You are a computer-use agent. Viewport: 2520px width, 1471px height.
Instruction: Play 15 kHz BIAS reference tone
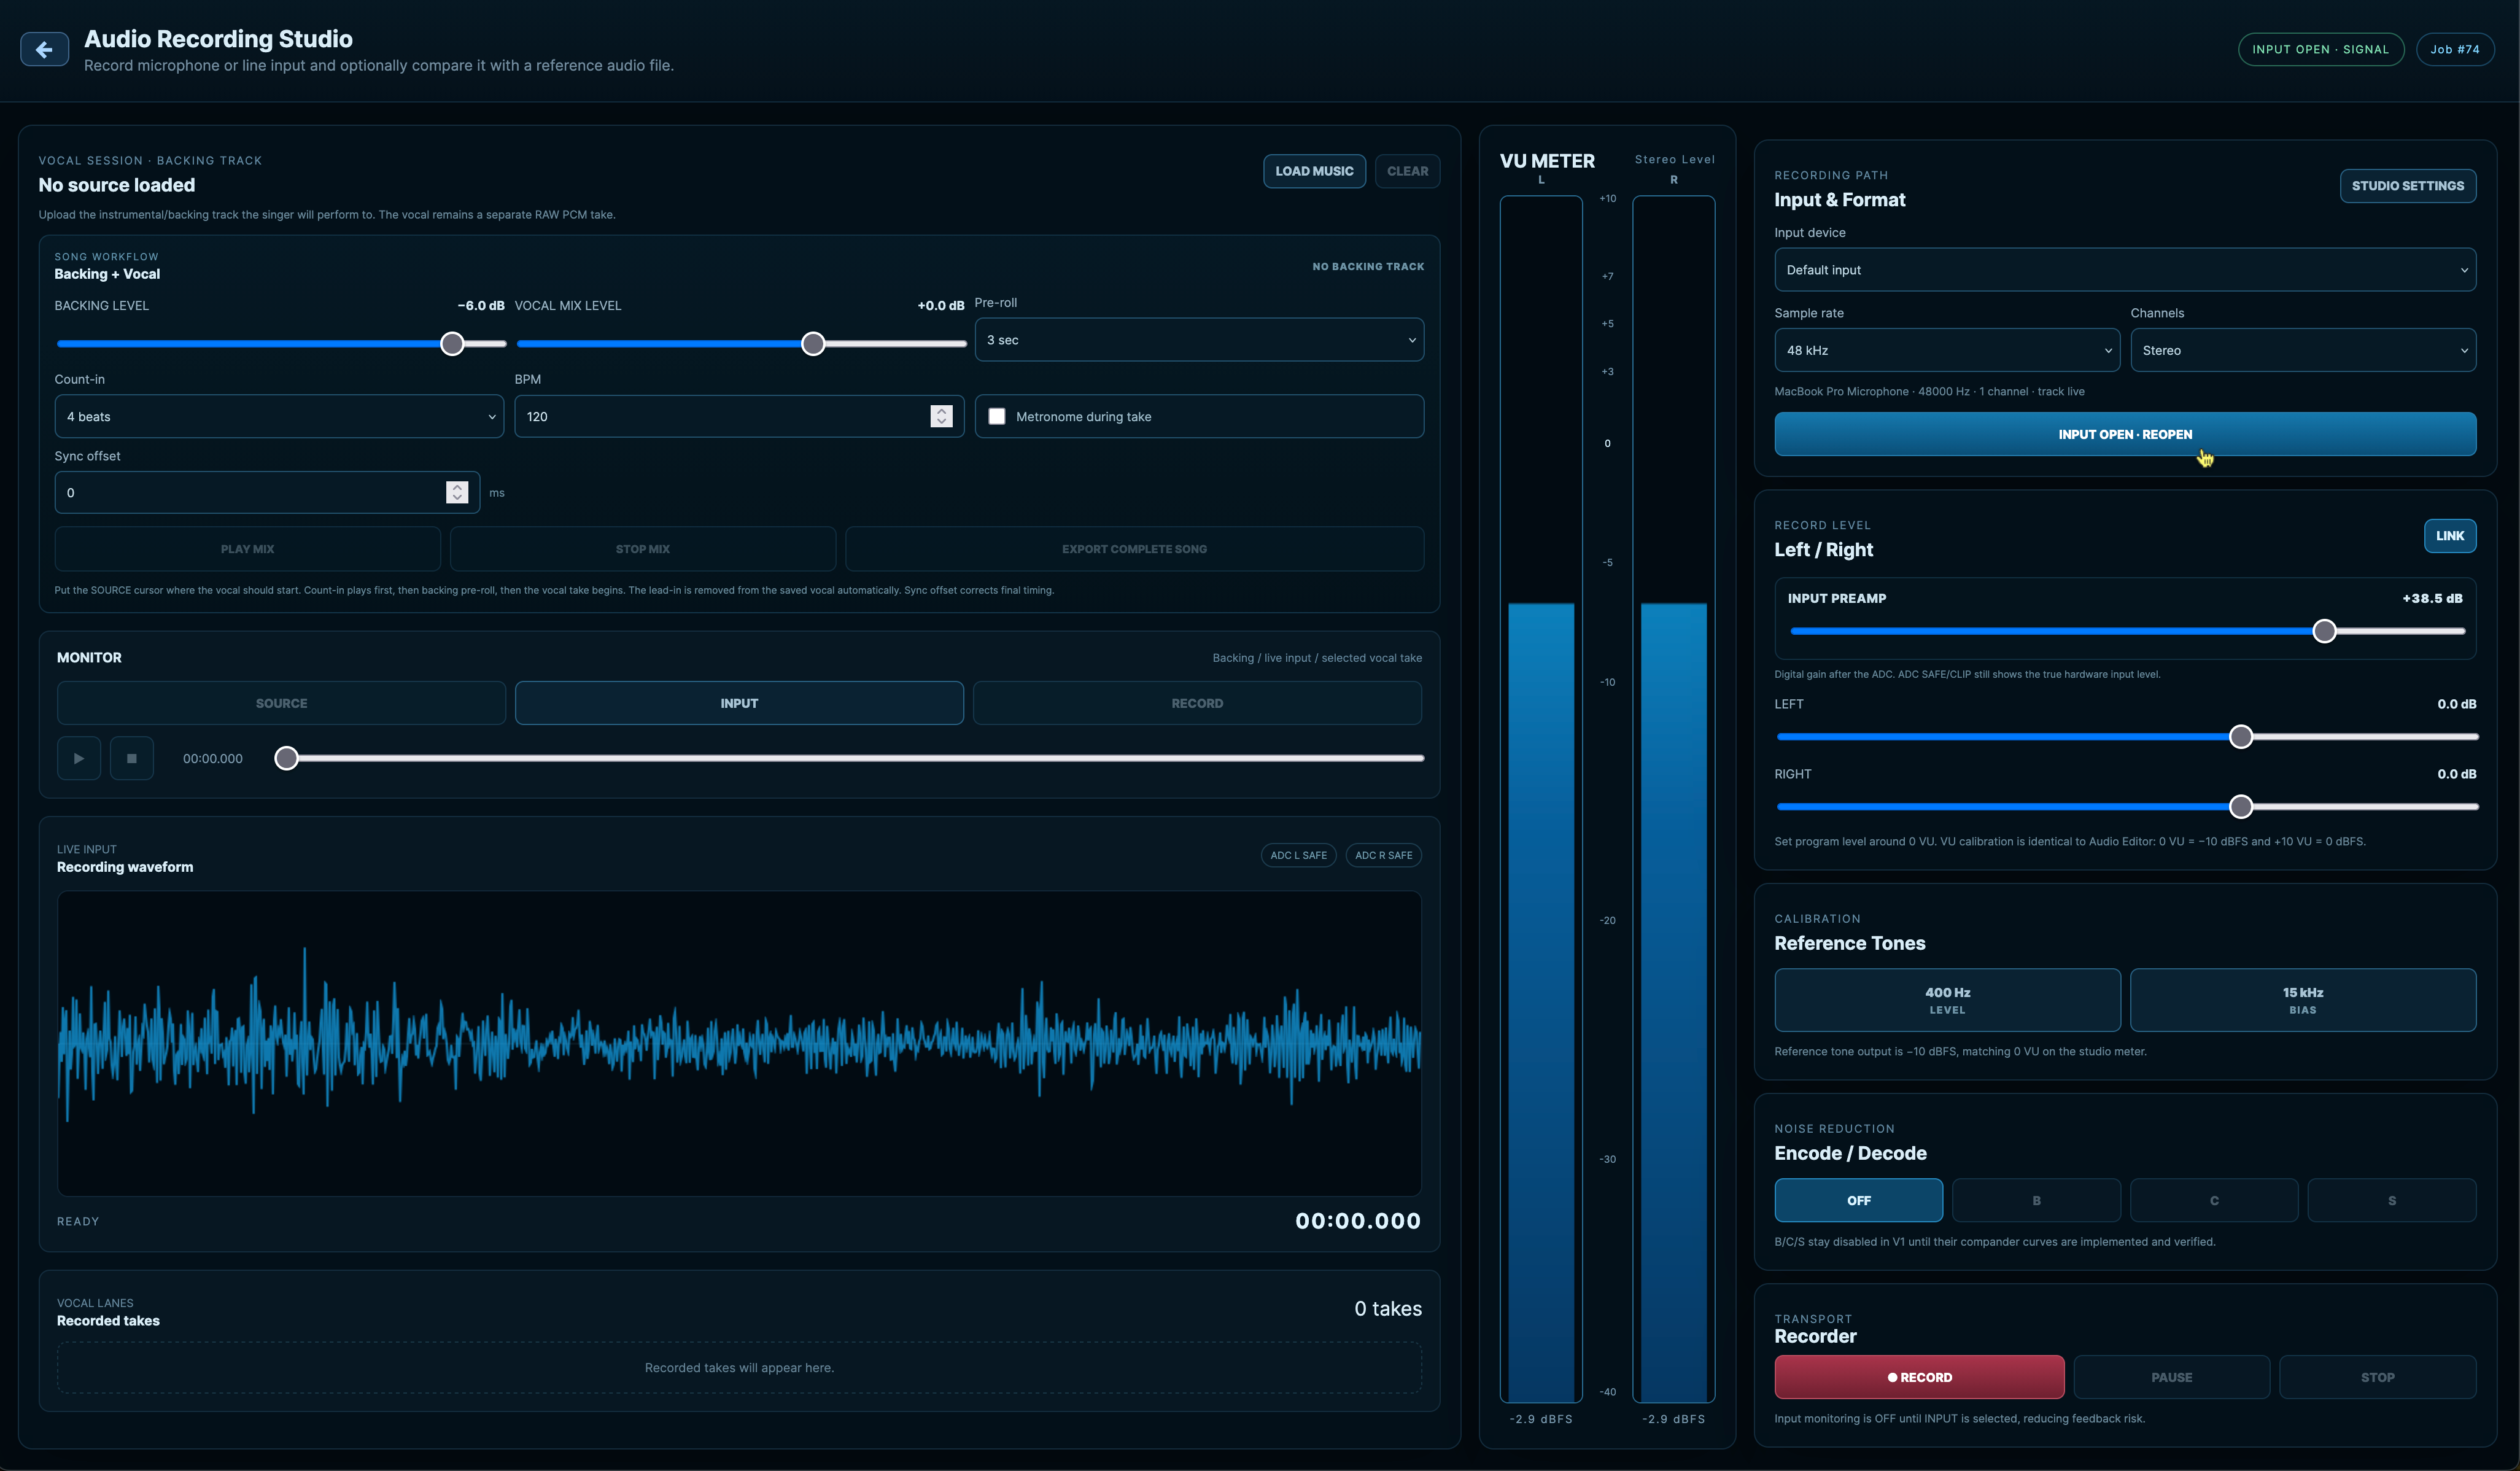pos(2303,1000)
